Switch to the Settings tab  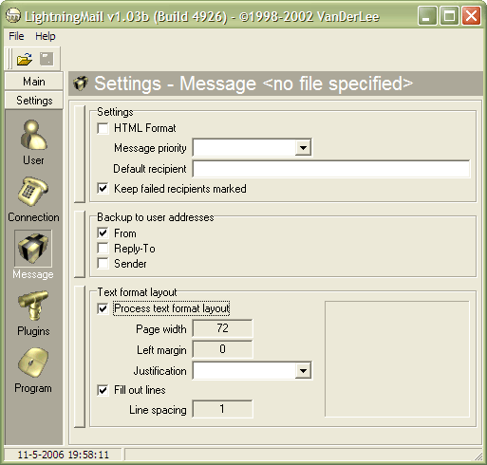(x=34, y=101)
